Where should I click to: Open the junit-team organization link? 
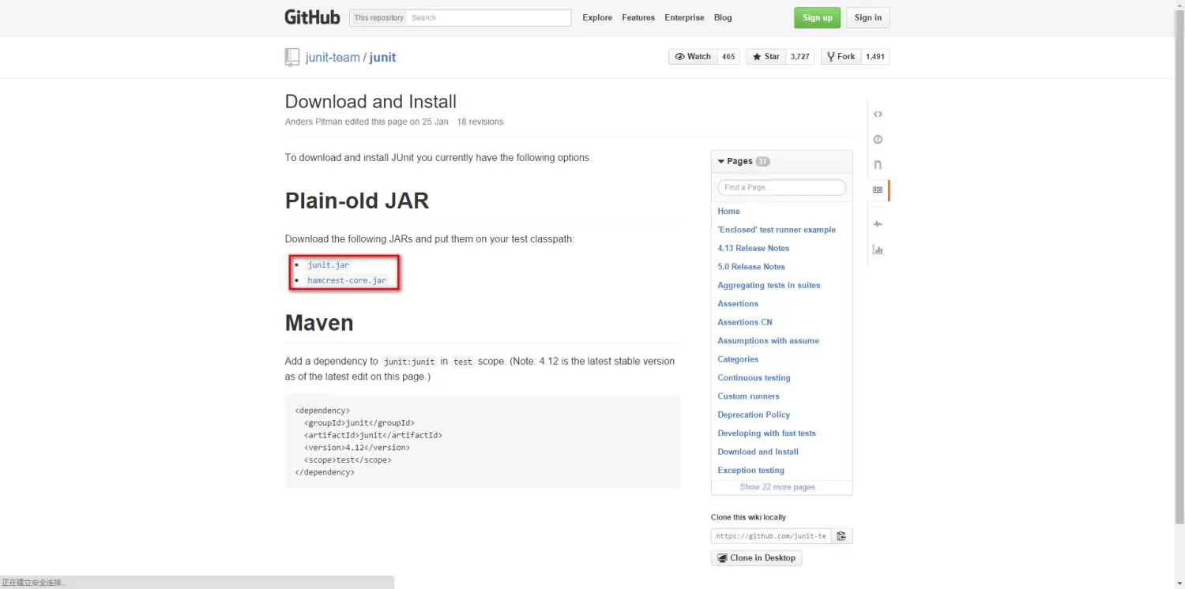coord(333,57)
